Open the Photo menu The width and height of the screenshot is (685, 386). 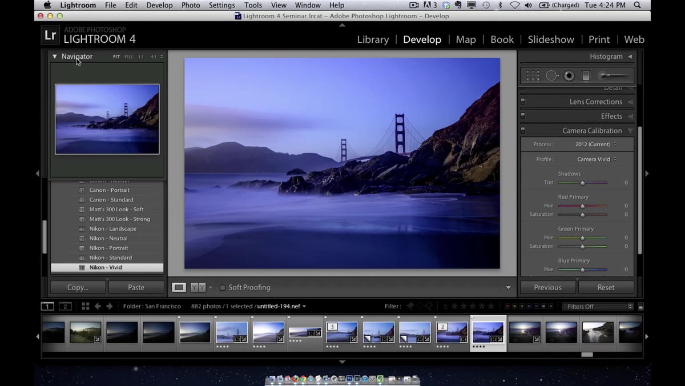coord(191,5)
